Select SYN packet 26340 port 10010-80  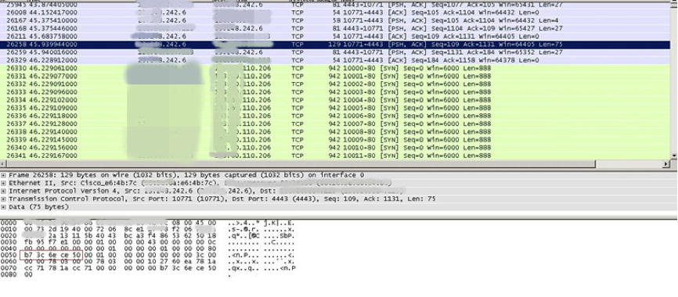click(335, 148)
